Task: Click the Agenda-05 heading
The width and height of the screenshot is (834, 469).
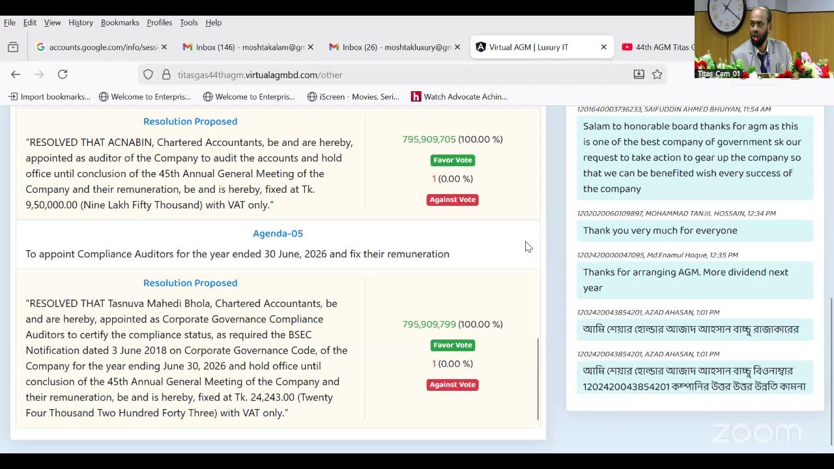Action: coord(278,233)
